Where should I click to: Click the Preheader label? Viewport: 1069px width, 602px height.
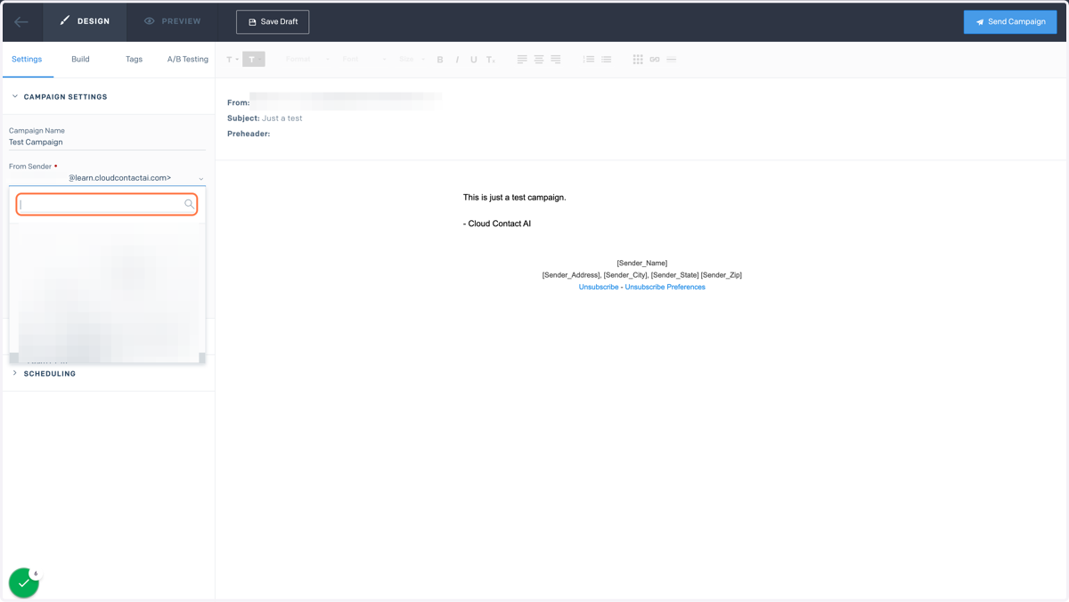pos(249,134)
